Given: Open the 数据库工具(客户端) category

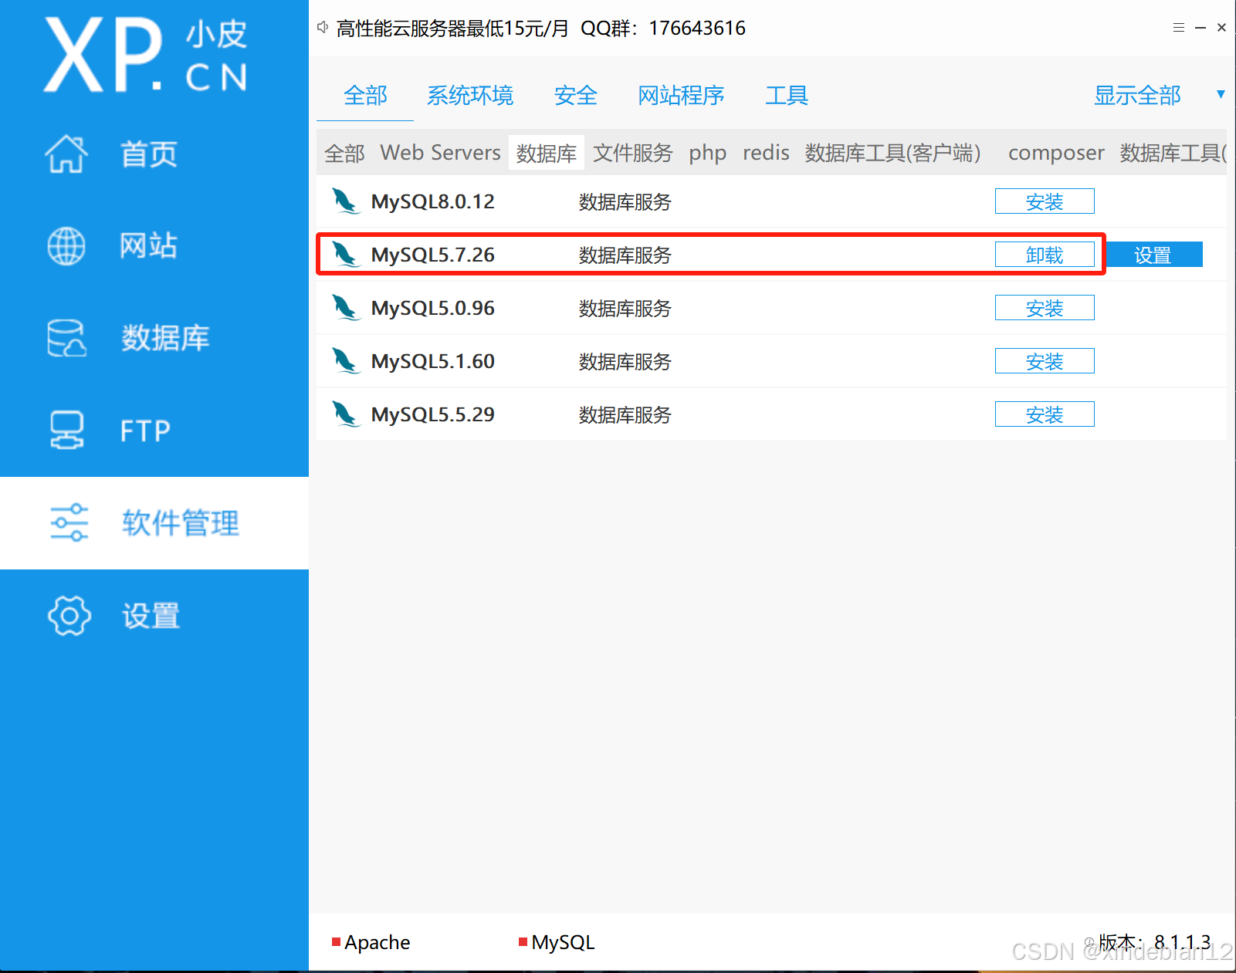Looking at the screenshot, I should (892, 152).
